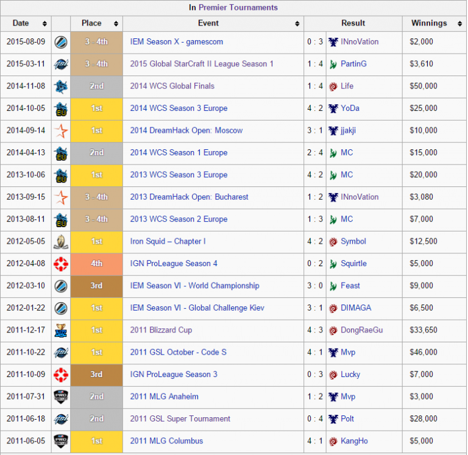Click the Protoss race icon beside PartinG
The height and width of the screenshot is (455, 468).
coord(333,64)
